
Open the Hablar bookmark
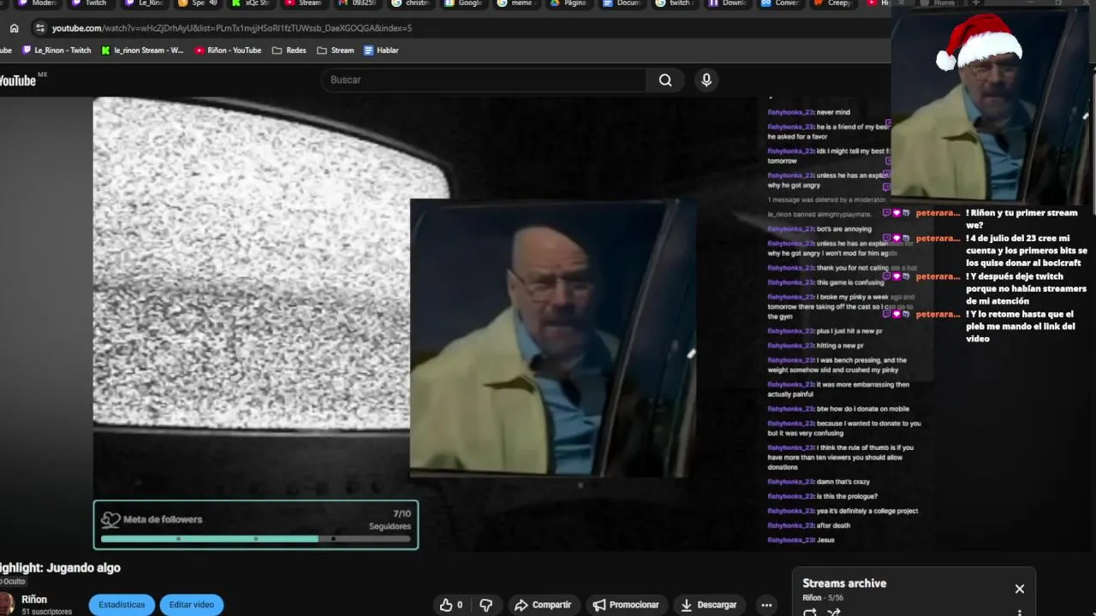(381, 50)
